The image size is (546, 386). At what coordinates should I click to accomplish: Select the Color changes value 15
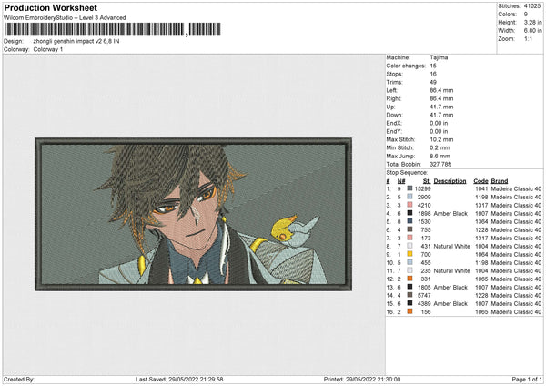(x=433, y=66)
